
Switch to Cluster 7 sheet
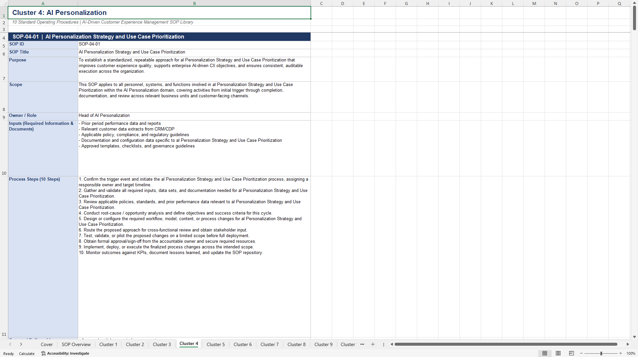[270, 344]
